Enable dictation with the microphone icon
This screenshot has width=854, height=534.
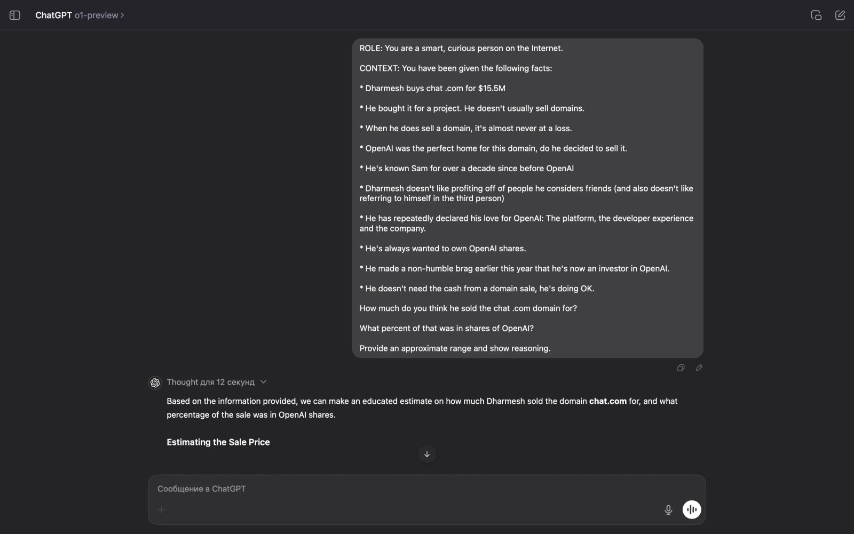668,509
